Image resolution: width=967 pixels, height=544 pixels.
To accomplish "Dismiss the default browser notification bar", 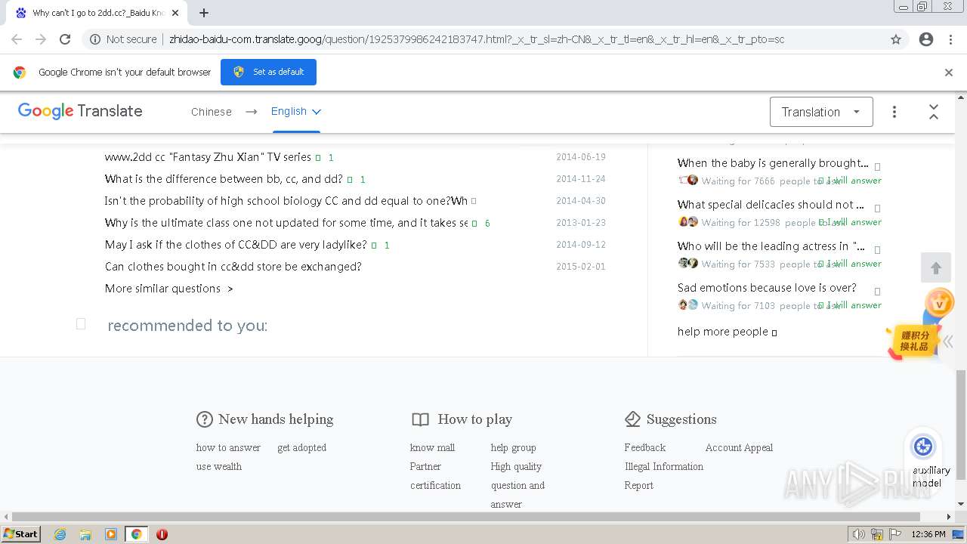I will pos(949,73).
